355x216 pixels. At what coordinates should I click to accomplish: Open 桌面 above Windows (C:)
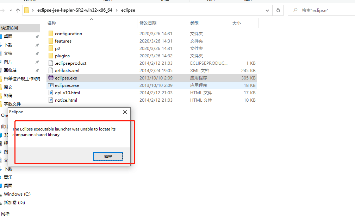coord(8,186)
